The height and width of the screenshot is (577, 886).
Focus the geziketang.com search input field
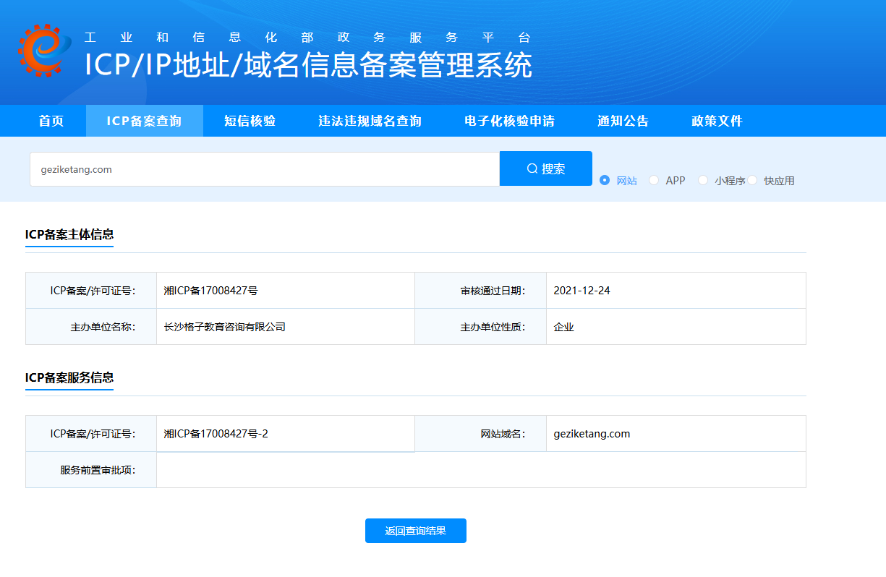pyautogui.click(x=265, y=169)
